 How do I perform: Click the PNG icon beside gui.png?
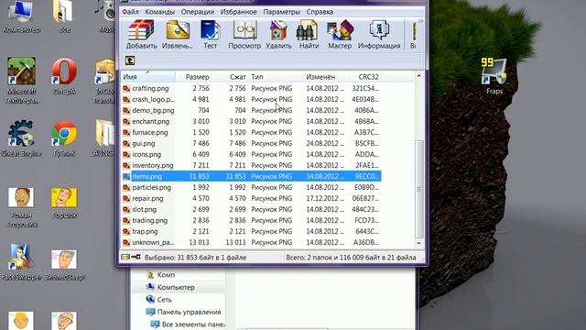pyautogui.click(x=126, y=143)
